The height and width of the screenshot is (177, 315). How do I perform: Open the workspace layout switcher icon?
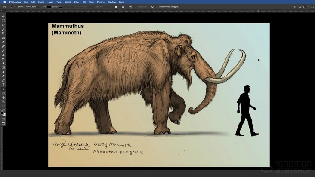305,7
